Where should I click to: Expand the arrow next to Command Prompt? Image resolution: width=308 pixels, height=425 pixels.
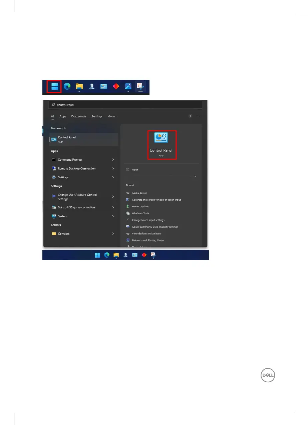[113, 160]
